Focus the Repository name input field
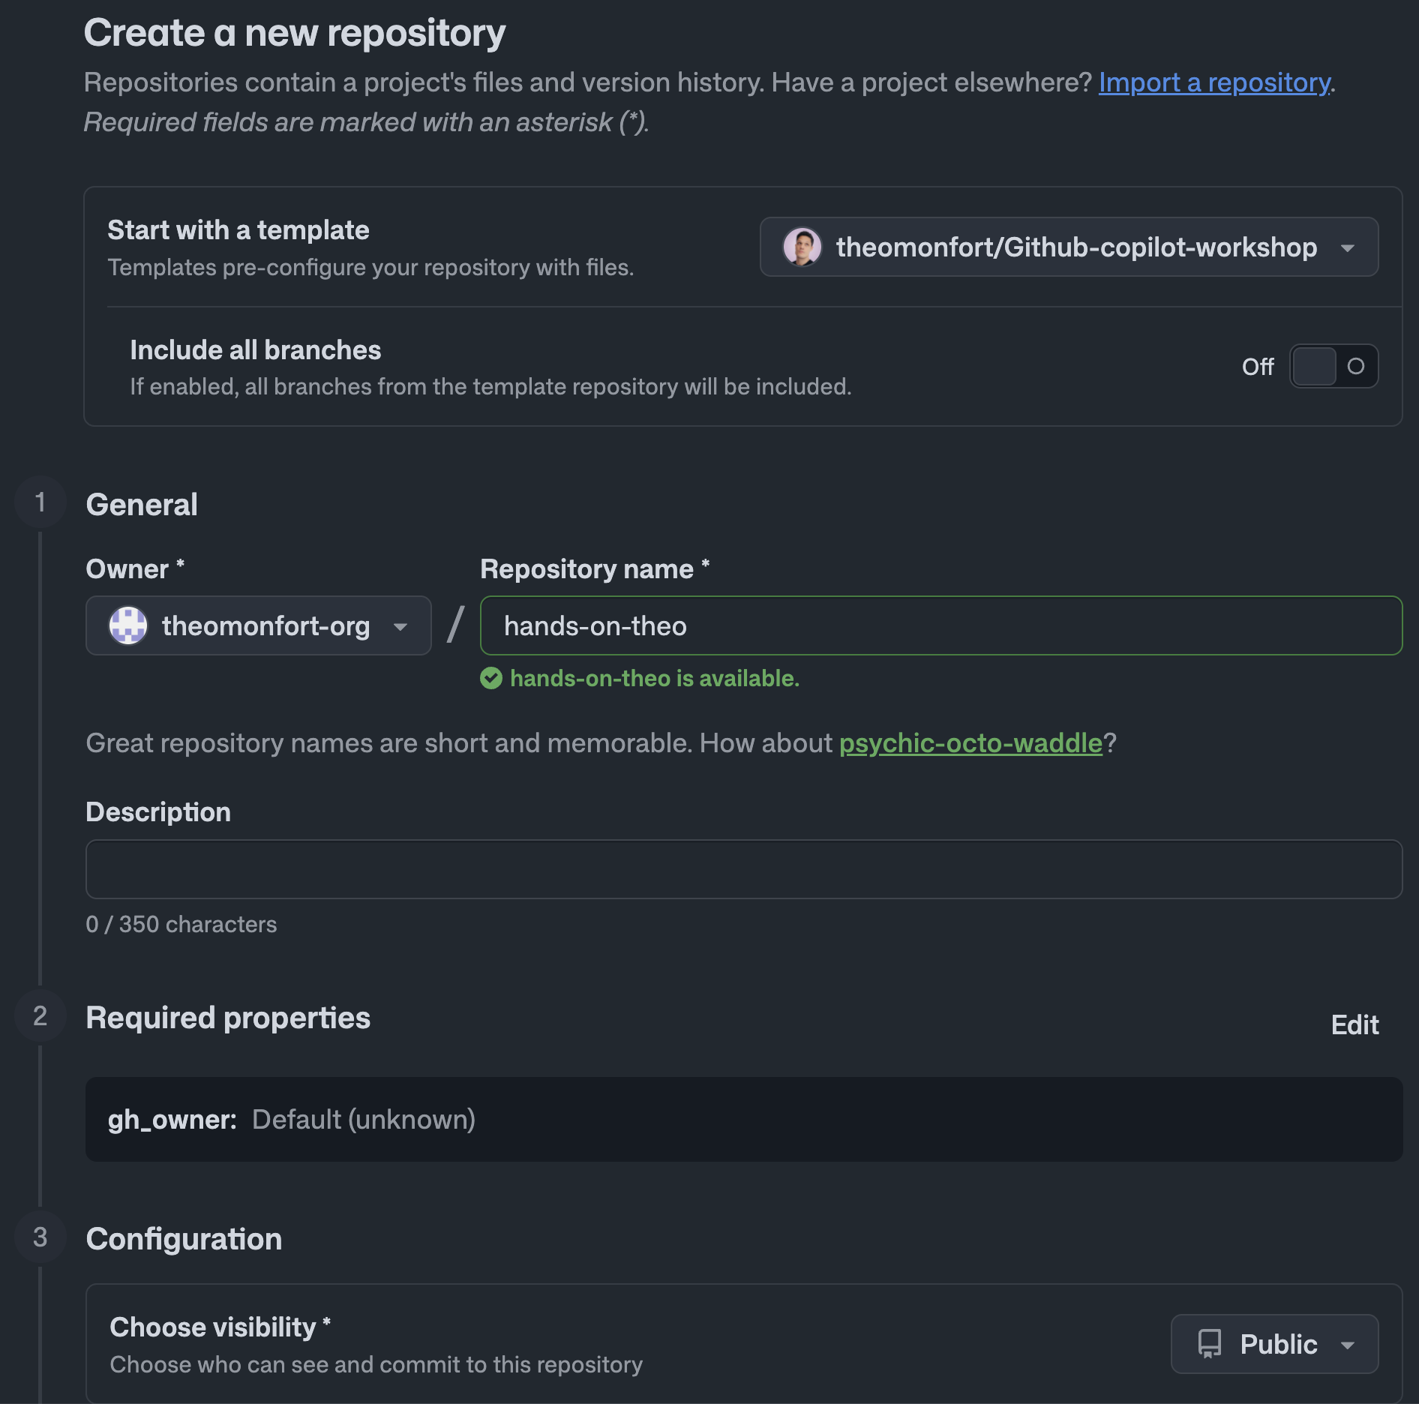The image size is (1419, 1404). point(941,625)
